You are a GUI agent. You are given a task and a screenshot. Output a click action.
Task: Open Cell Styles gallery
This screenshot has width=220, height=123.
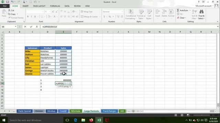pos(149,14)
